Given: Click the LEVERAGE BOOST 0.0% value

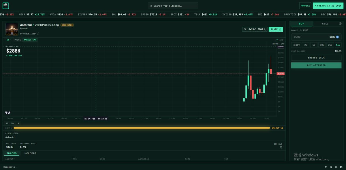Looking at the screenshot, I should [x=23, y=147].
